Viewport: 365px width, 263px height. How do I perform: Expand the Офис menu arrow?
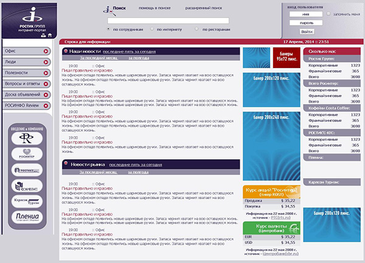click(46, 51)
